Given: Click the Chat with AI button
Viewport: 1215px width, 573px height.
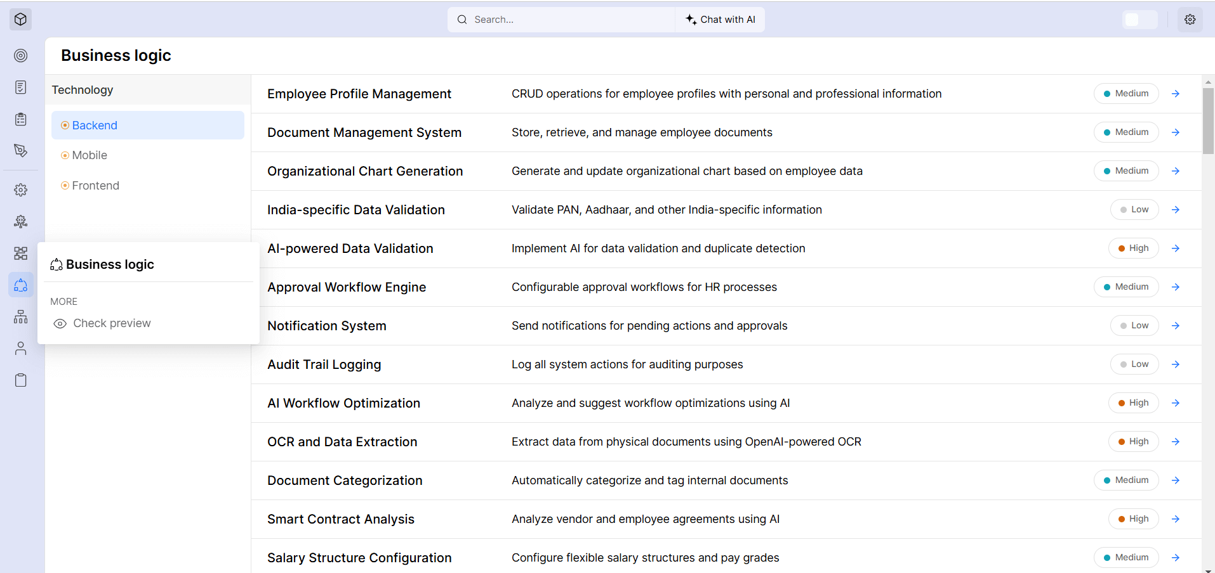Looking at the screenshot, I should point(720,20).
